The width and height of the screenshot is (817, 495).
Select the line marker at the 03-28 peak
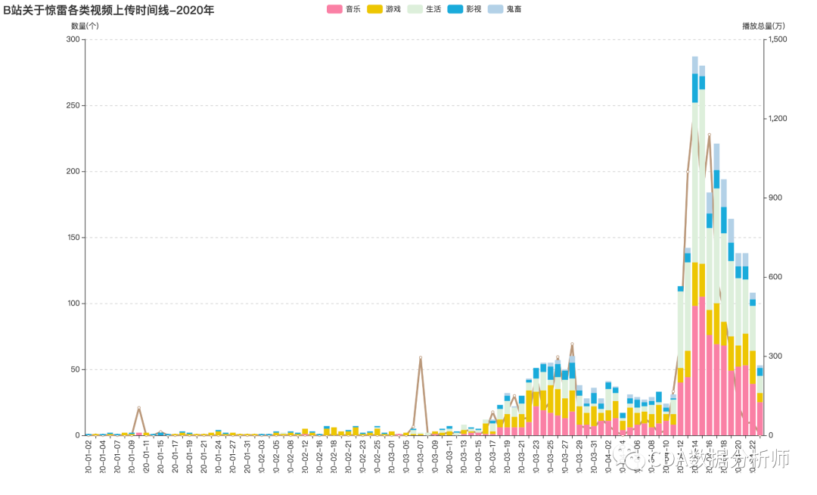tap(572, 344)
